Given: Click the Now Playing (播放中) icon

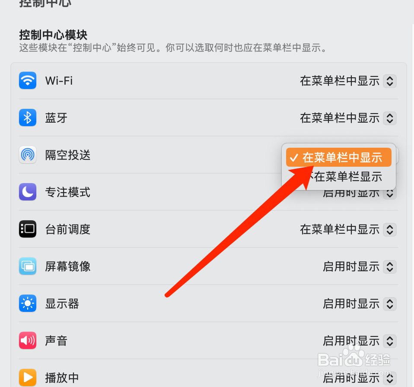Looking at the screenshot, I should tap(28, 377).
